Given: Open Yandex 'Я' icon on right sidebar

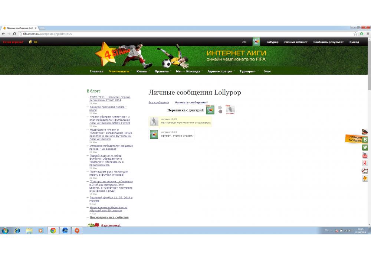Looking at the screenshot, I should point(365,163).
